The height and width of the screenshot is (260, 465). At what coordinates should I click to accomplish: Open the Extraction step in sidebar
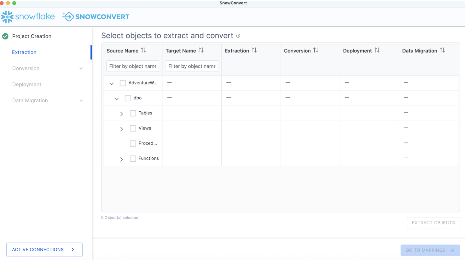pyautogui.click(x=24, y=52)
